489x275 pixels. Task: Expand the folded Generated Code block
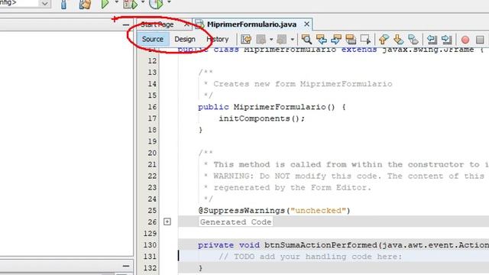167,222
